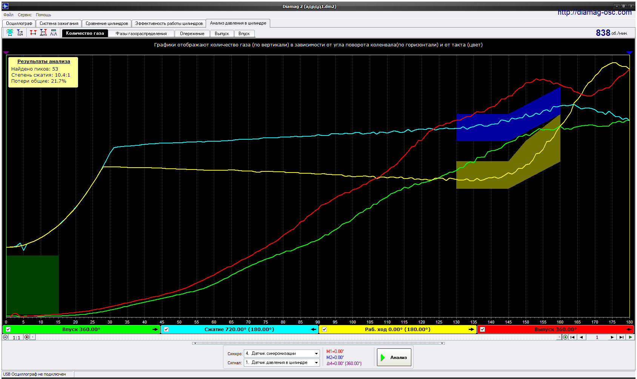This screenshot has width=637, height=379.
Task: Jump to last frame button
Action: pyautogui.click(x=621, y=337)
